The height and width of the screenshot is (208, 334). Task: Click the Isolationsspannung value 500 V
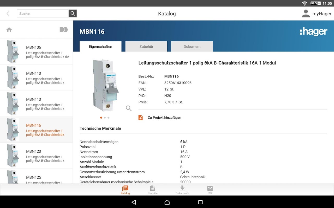[x=185, y=157]
